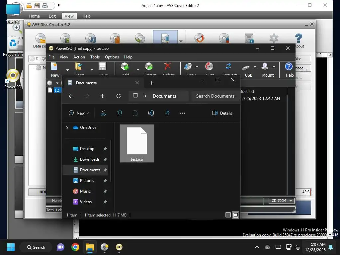This screenshot has width=340, height=255.
Task: Click the Mount icon in PowerISO toolbar
Action: tap(265, 66)
